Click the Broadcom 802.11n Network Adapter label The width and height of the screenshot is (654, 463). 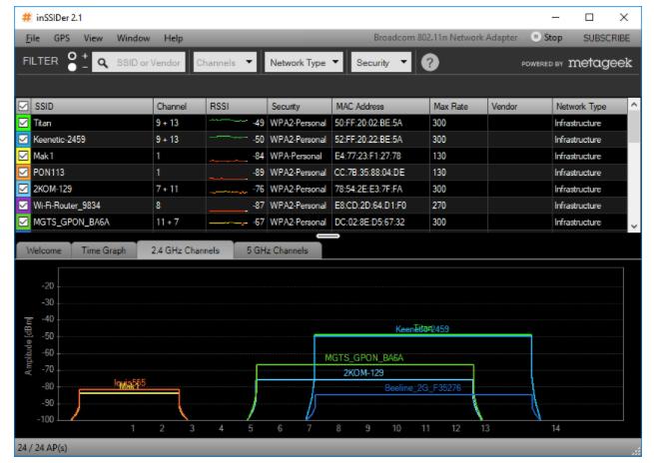445,38
